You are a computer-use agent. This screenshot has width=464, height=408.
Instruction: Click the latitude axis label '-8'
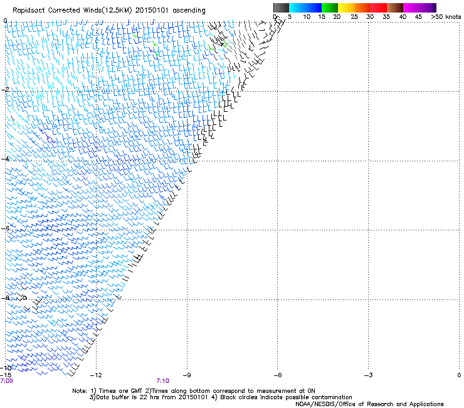pos(5,298)
